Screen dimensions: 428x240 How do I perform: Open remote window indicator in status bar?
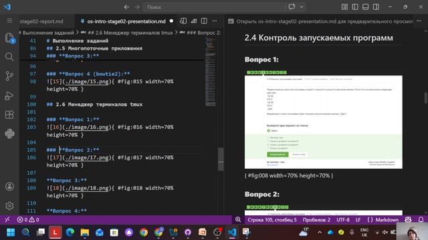pyautogui.click(x=7, y=219)
